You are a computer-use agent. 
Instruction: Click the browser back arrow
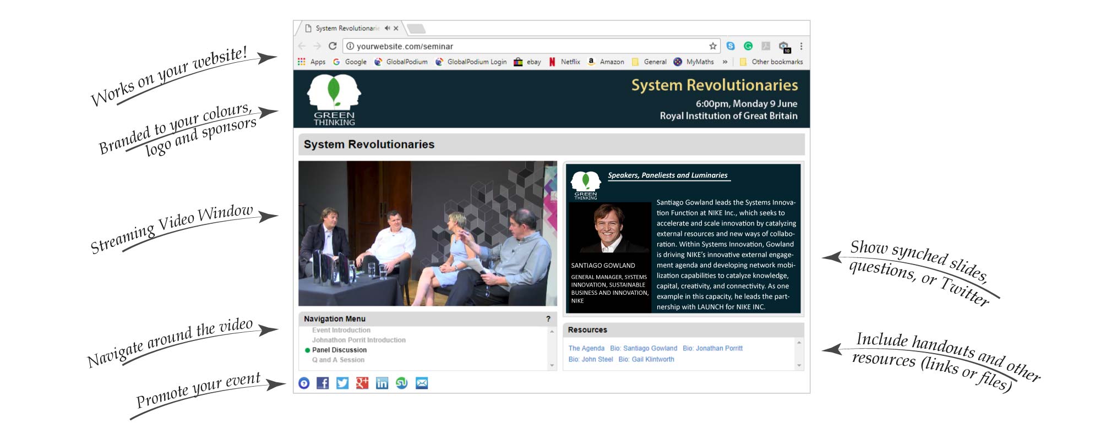(302, 46)
